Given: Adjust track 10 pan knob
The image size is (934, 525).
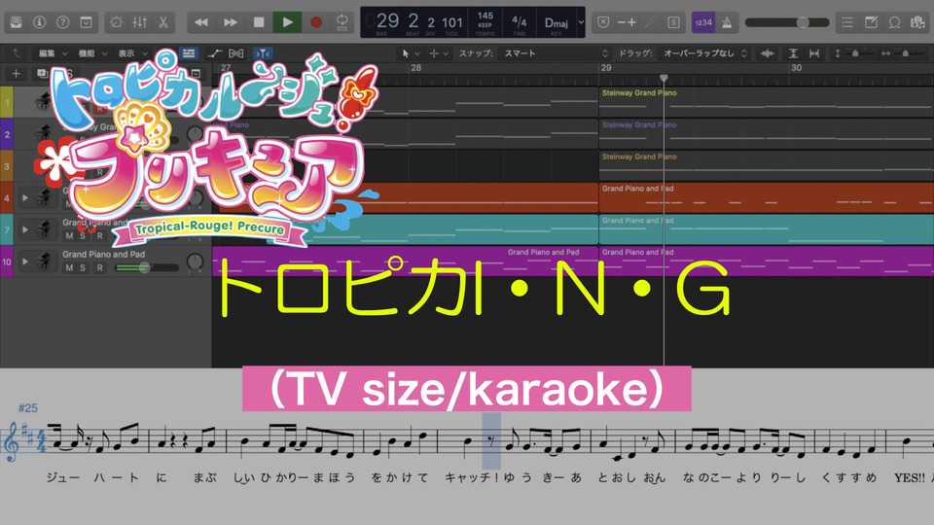Looking at the screenshot, I should 195,262.
